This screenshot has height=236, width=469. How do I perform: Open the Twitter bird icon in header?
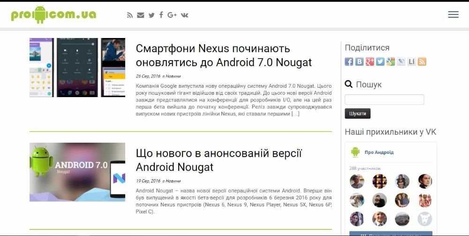click(x=151, y=15)
